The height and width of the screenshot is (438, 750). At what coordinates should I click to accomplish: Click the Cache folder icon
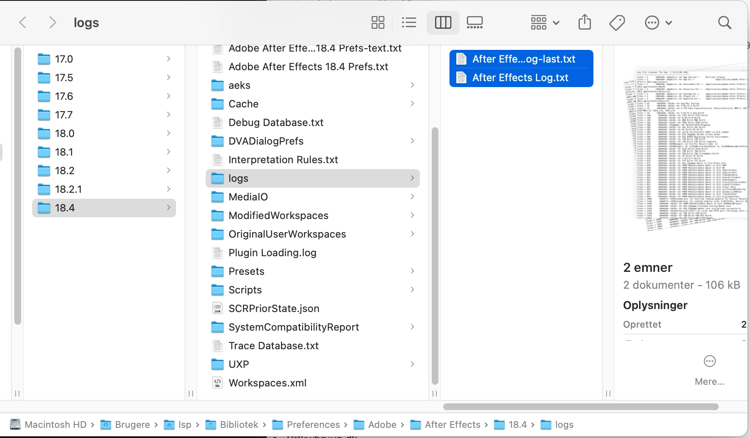(x=218, y=104)
